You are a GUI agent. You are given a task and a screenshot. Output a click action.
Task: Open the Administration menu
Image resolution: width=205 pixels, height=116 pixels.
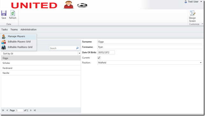28,29
